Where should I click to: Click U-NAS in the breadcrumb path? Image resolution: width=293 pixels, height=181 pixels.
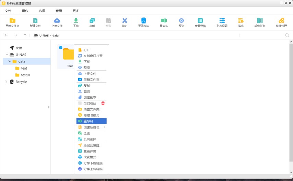(x=44, y=35)
